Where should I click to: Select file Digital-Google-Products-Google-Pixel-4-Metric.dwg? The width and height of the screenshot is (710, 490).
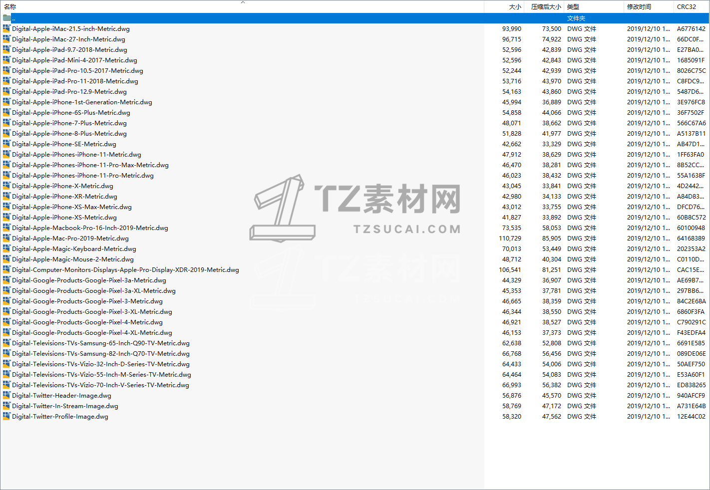coord(87,322)
